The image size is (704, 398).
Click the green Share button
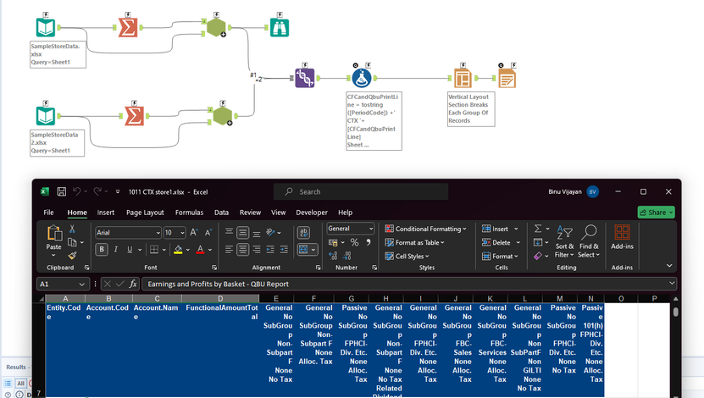pos(656,213)
